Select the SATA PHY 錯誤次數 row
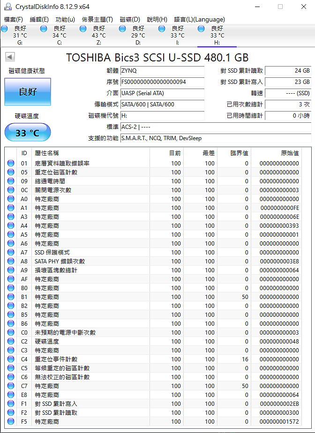This screenshot has width=315, height=433. [152, 261]
